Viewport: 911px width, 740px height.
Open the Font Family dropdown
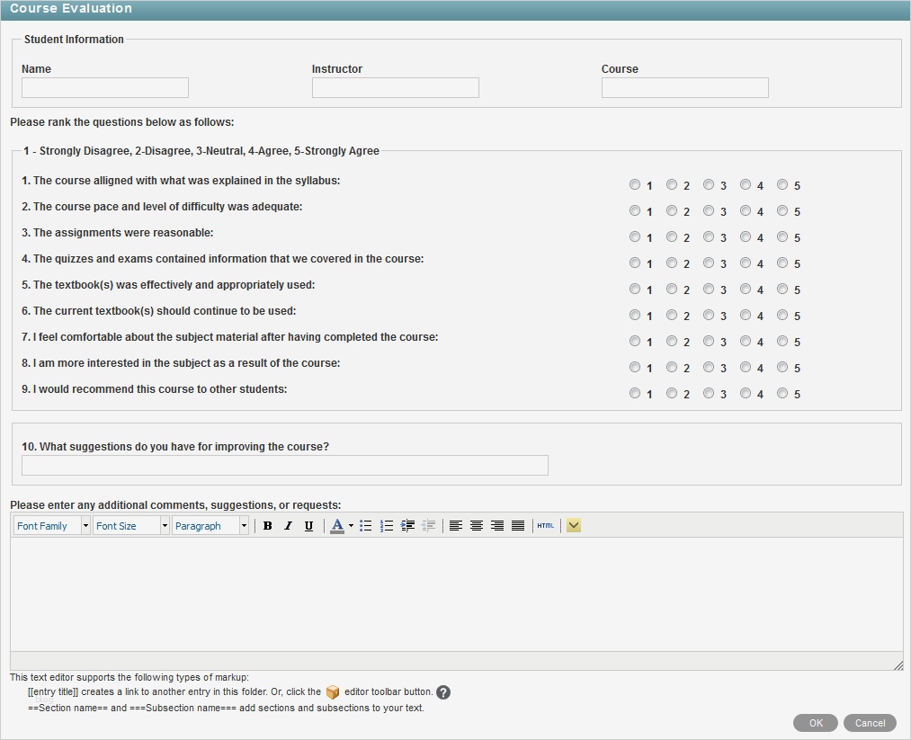coord(51,526)
